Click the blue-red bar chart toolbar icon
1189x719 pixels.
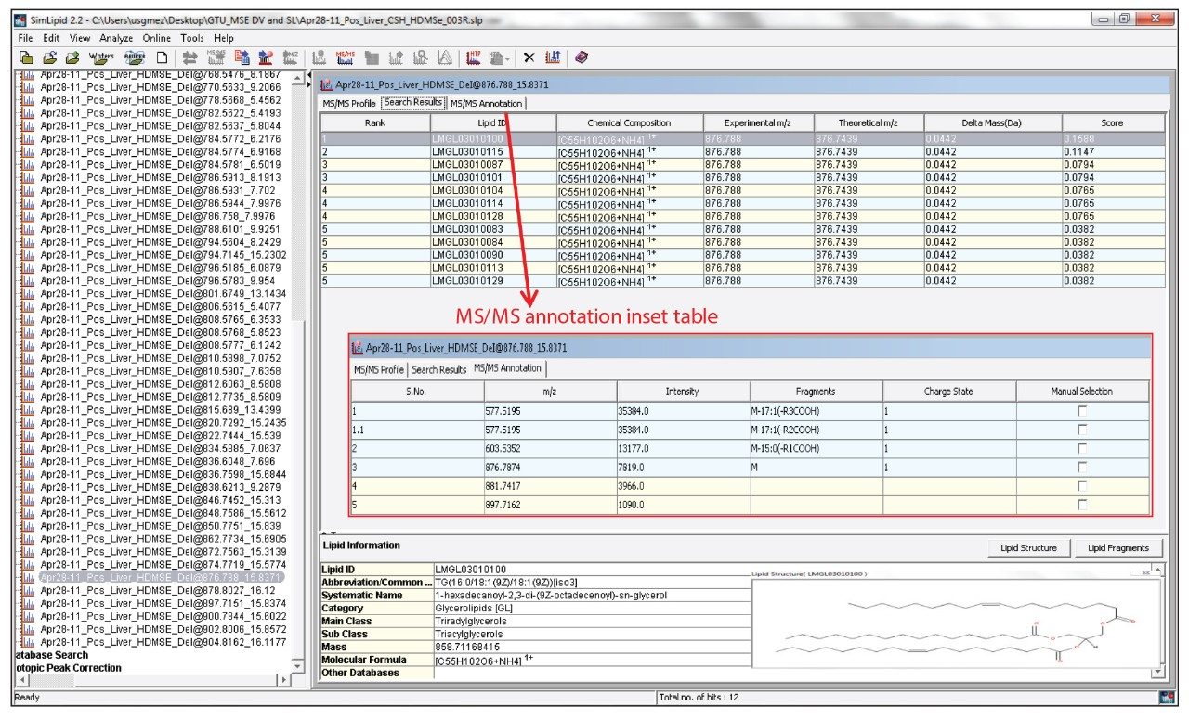(266, 57)
